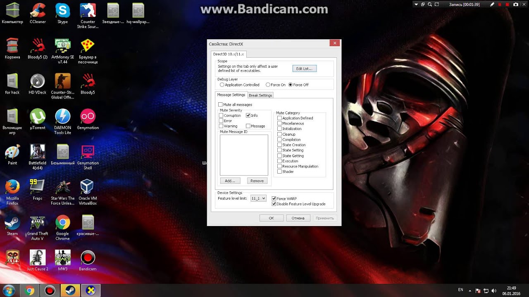
Task: Click the Remove button under message IDs
Action: pos(257,181)
